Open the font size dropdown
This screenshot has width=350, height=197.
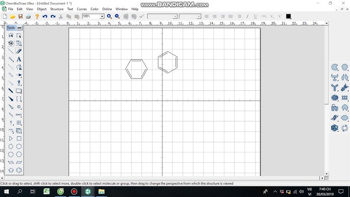[198, 16]
